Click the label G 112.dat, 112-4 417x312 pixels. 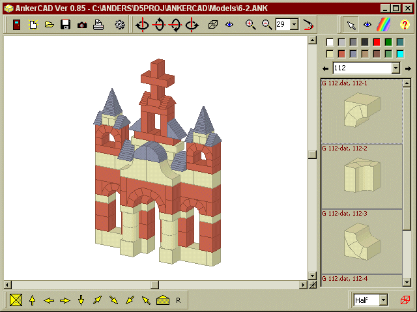[345, 279]
